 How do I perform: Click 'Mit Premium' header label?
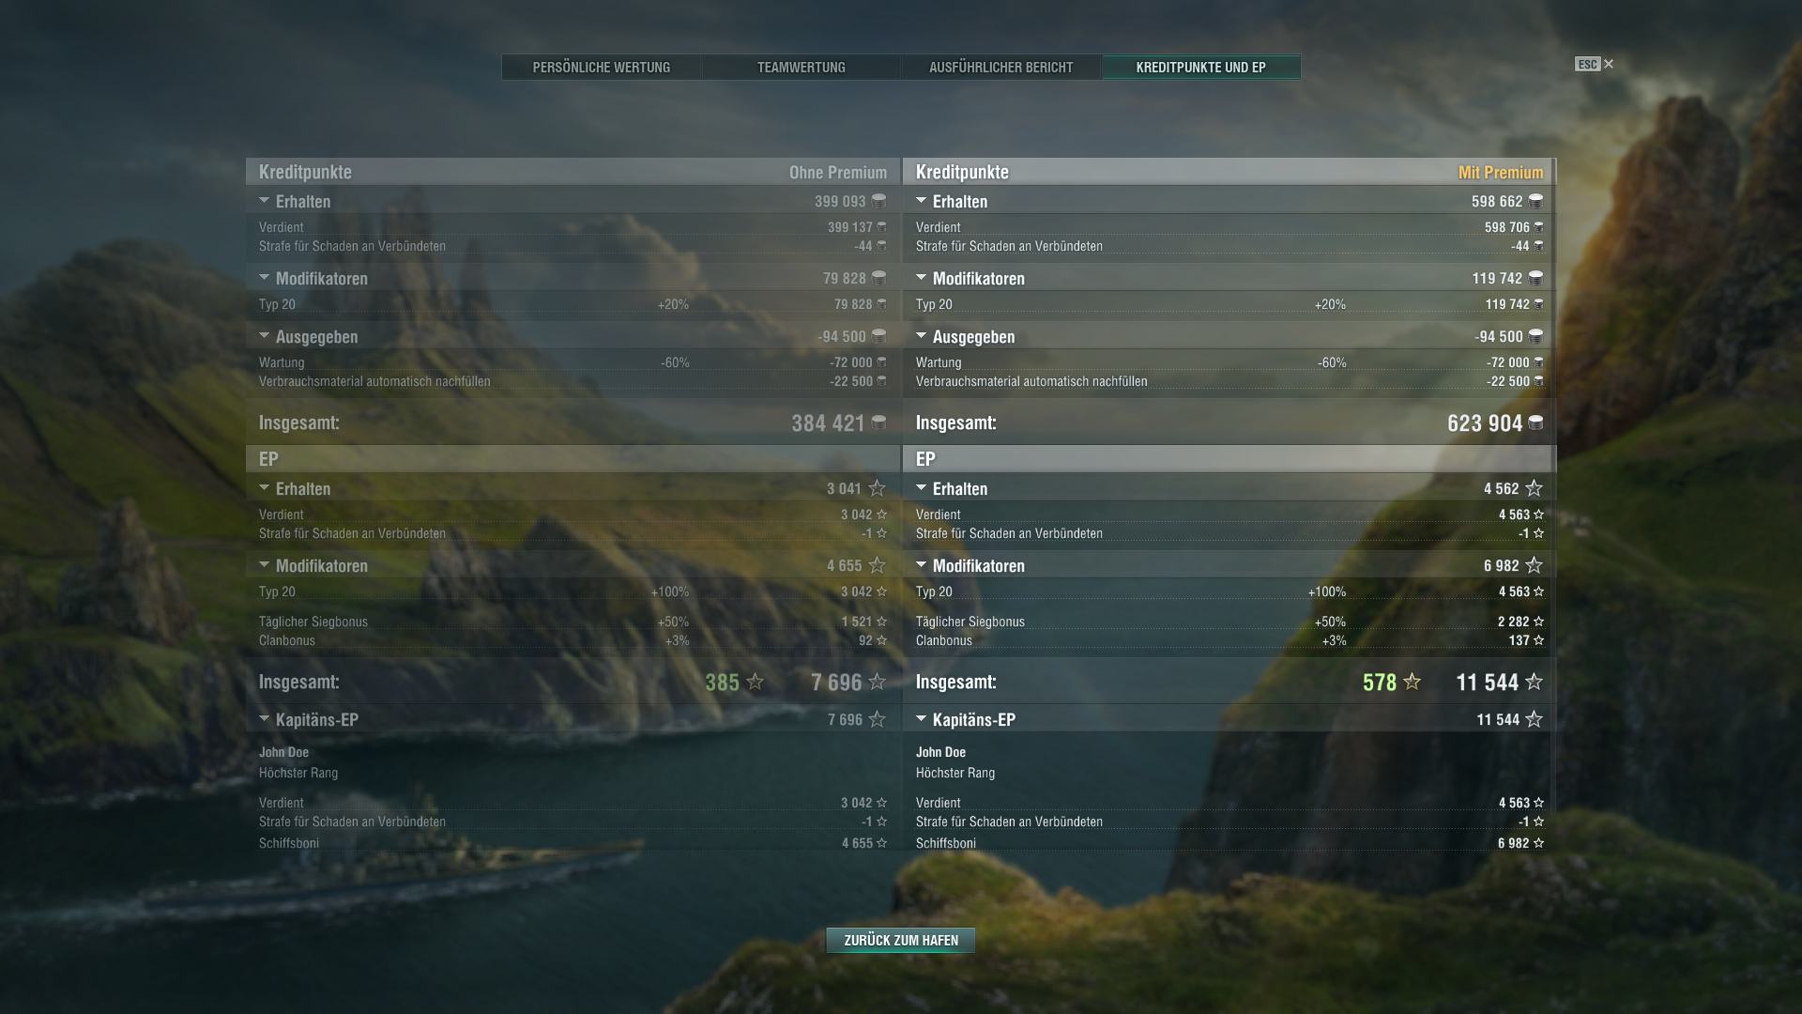tap(1501, 172)
